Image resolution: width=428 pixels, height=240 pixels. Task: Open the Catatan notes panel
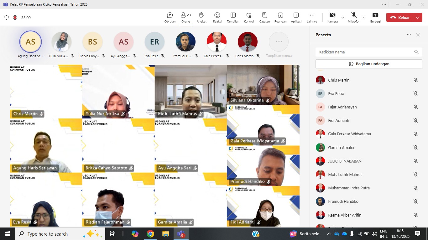(264, 17)
